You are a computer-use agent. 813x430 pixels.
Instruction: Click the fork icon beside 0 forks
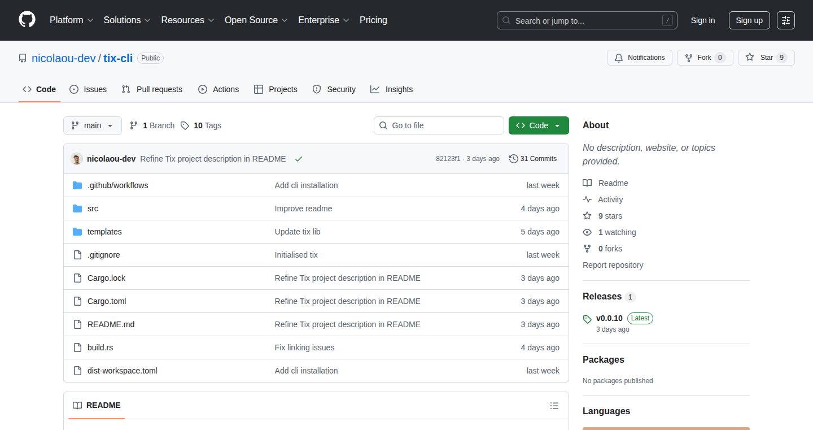(x=587, y=249)
